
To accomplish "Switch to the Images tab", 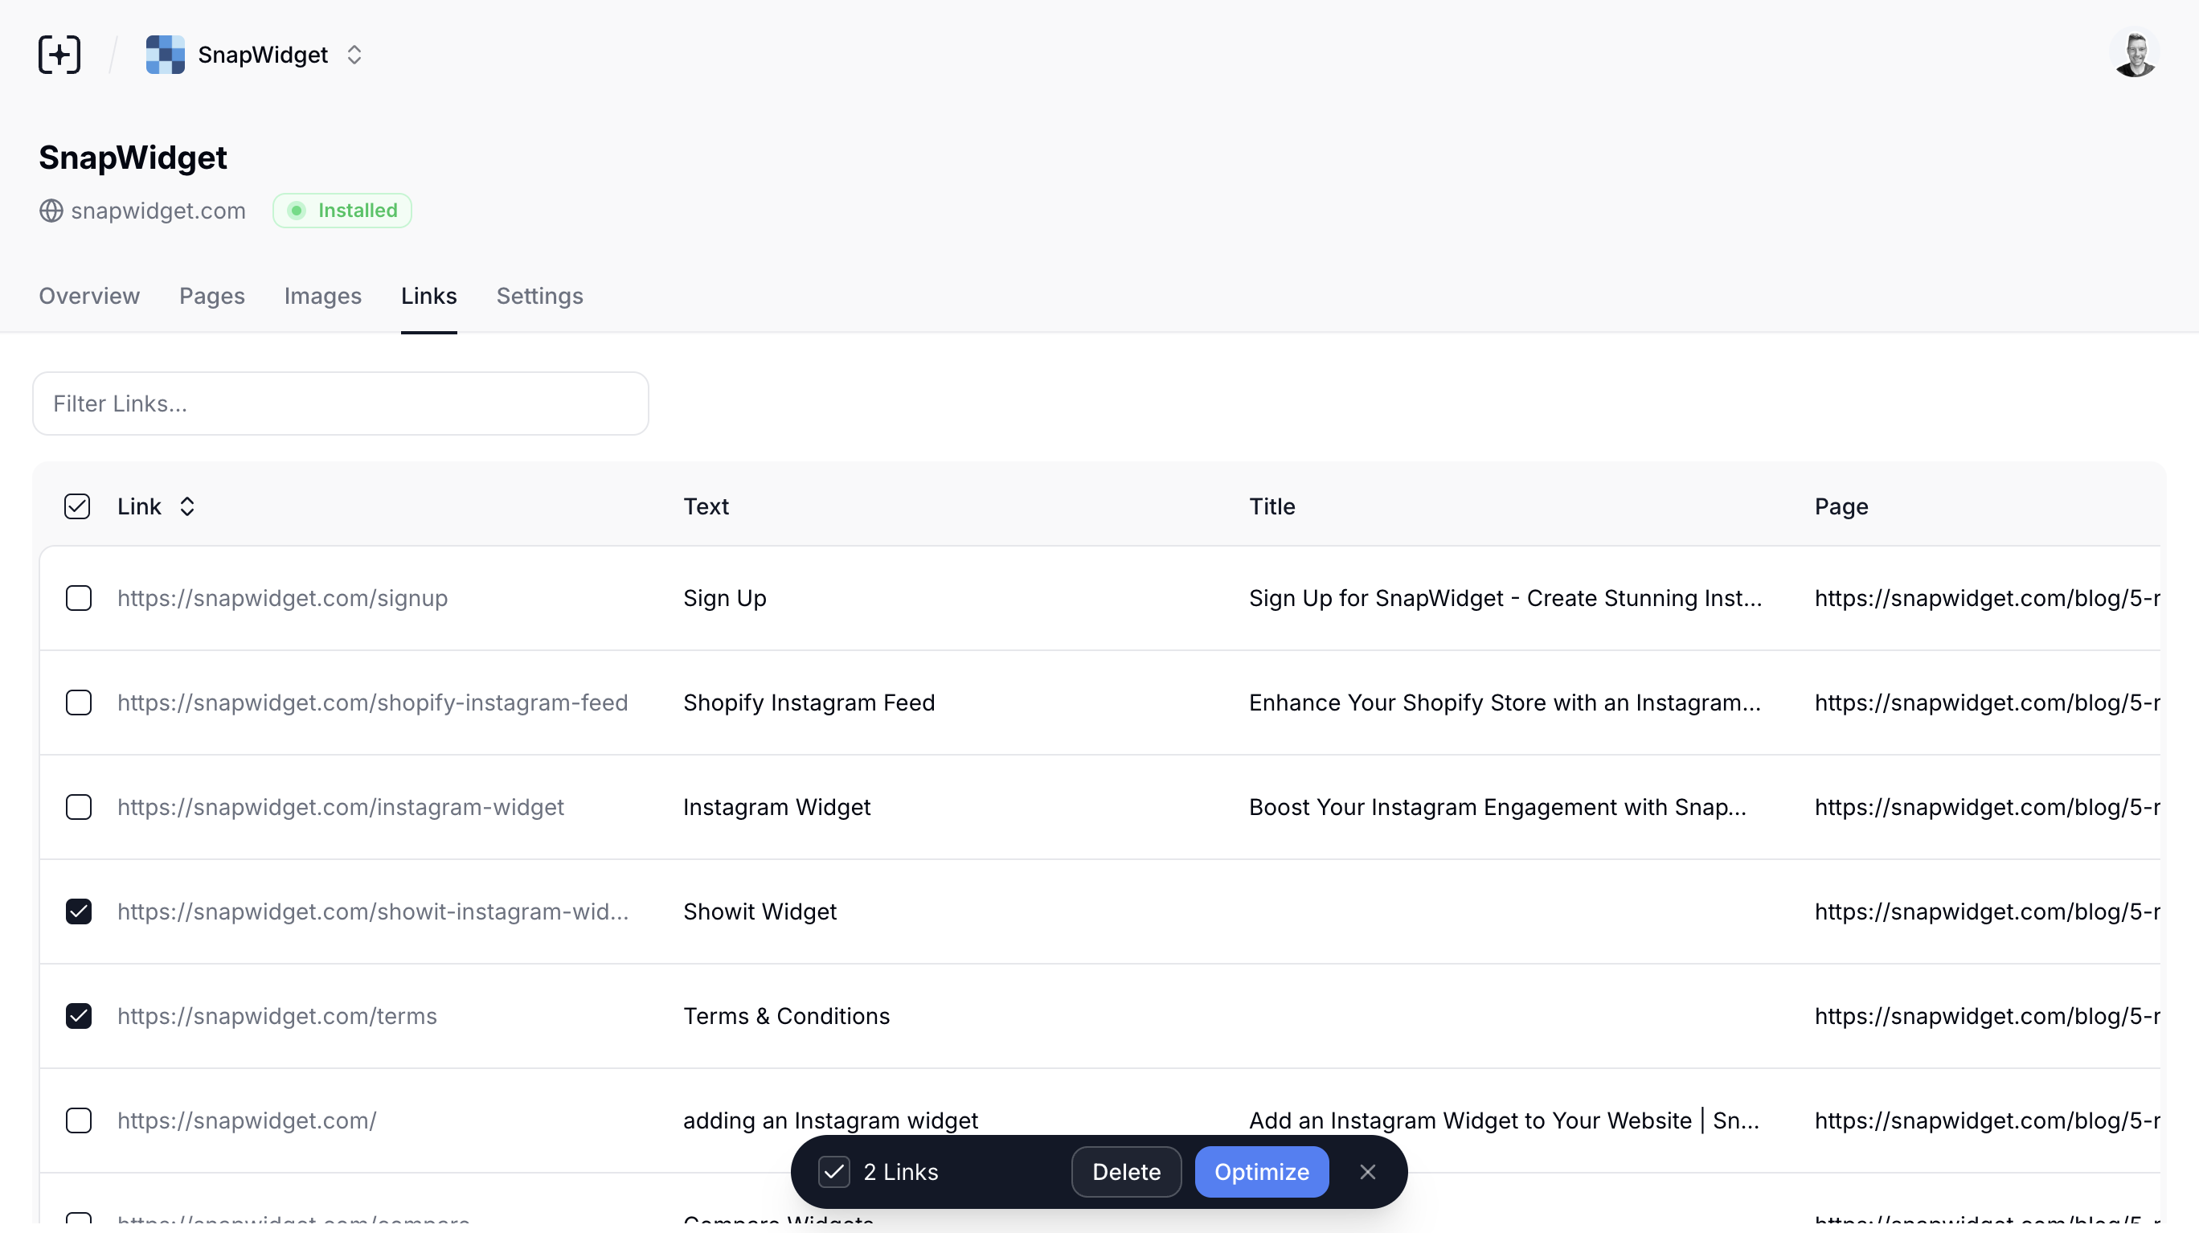I will [322, 297].
